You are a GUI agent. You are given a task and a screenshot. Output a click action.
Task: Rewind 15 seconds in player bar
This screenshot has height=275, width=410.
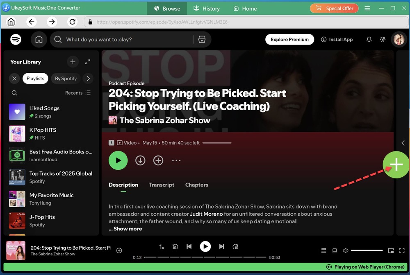point(175,247)
